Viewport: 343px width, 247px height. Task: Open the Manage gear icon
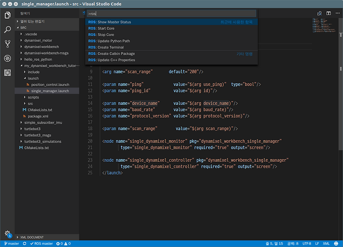[x=8, y=233]
